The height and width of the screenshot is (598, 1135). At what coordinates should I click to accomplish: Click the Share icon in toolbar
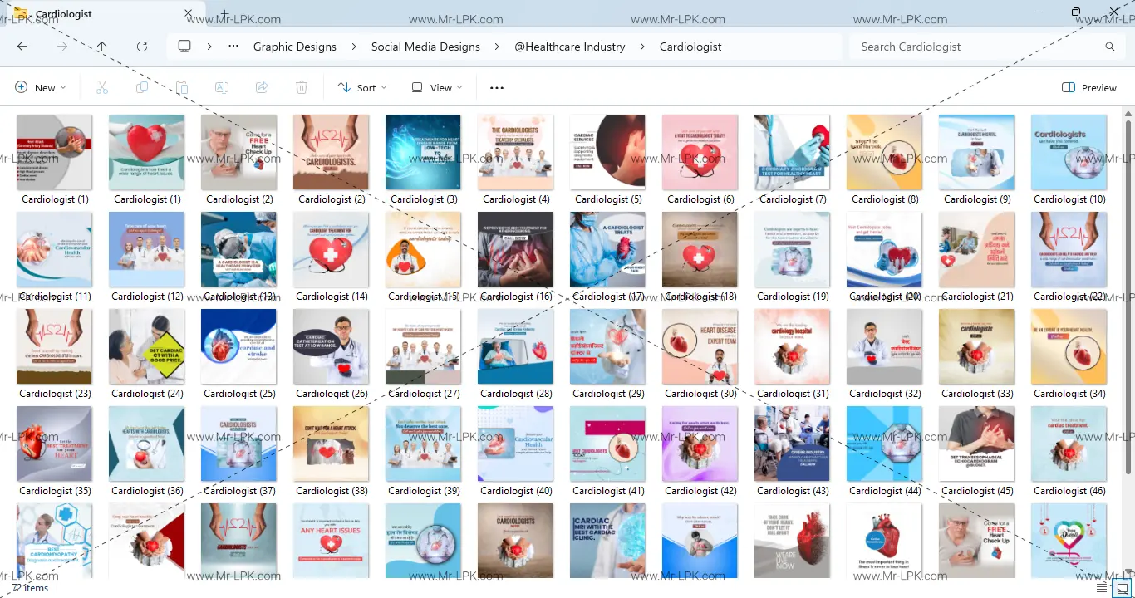(x=262, y=87)
